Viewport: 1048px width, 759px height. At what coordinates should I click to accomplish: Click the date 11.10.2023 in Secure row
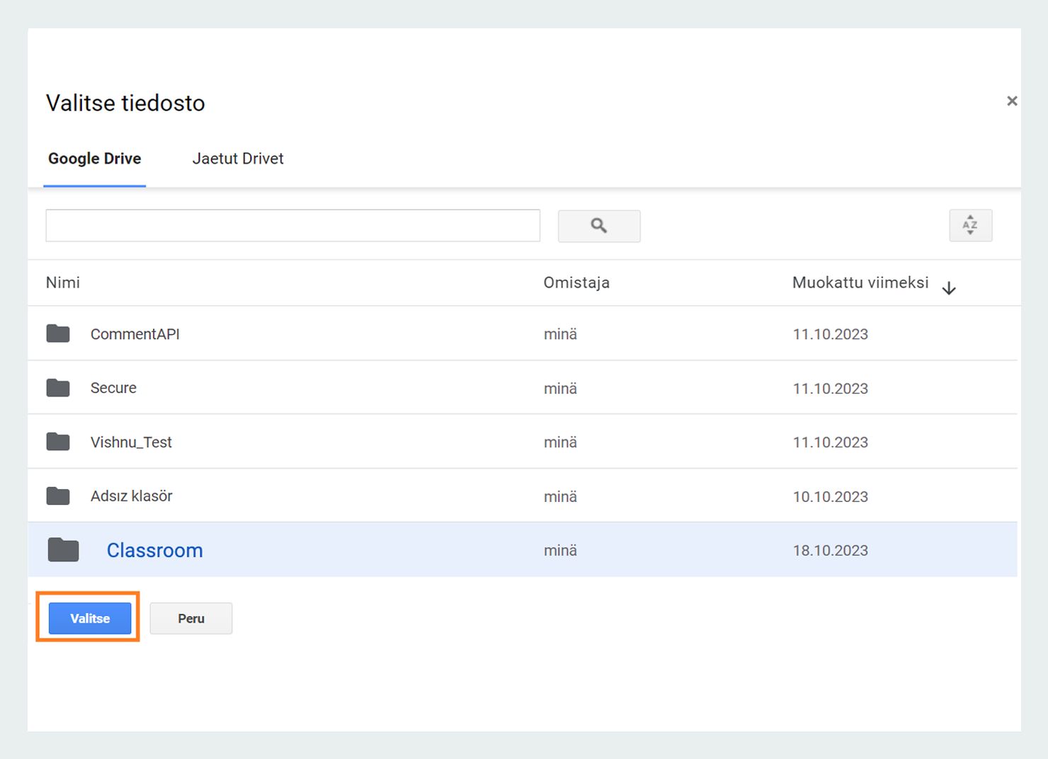pos(830,389)
